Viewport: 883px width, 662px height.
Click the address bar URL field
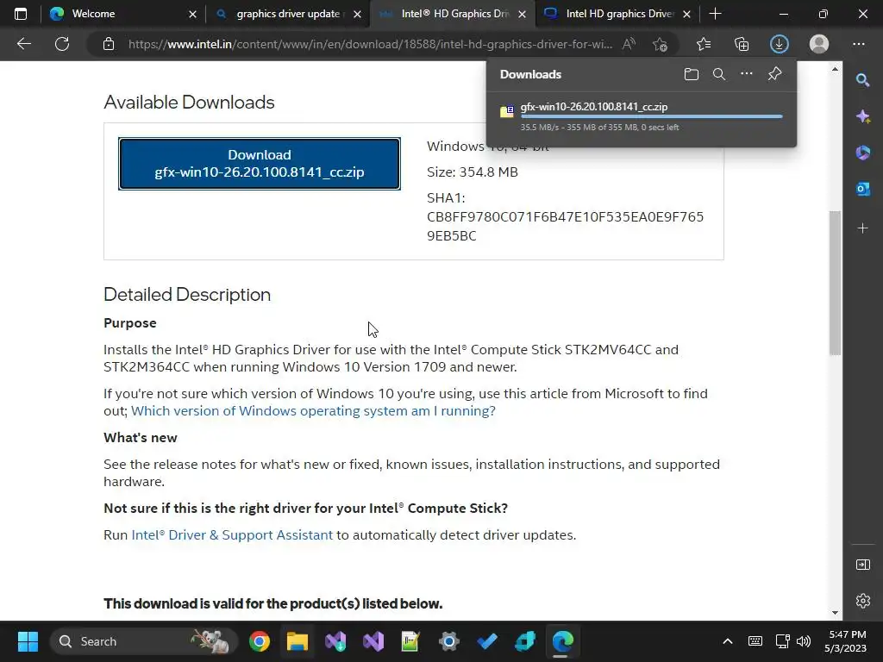pyautogui.click(x=370, y=44)
